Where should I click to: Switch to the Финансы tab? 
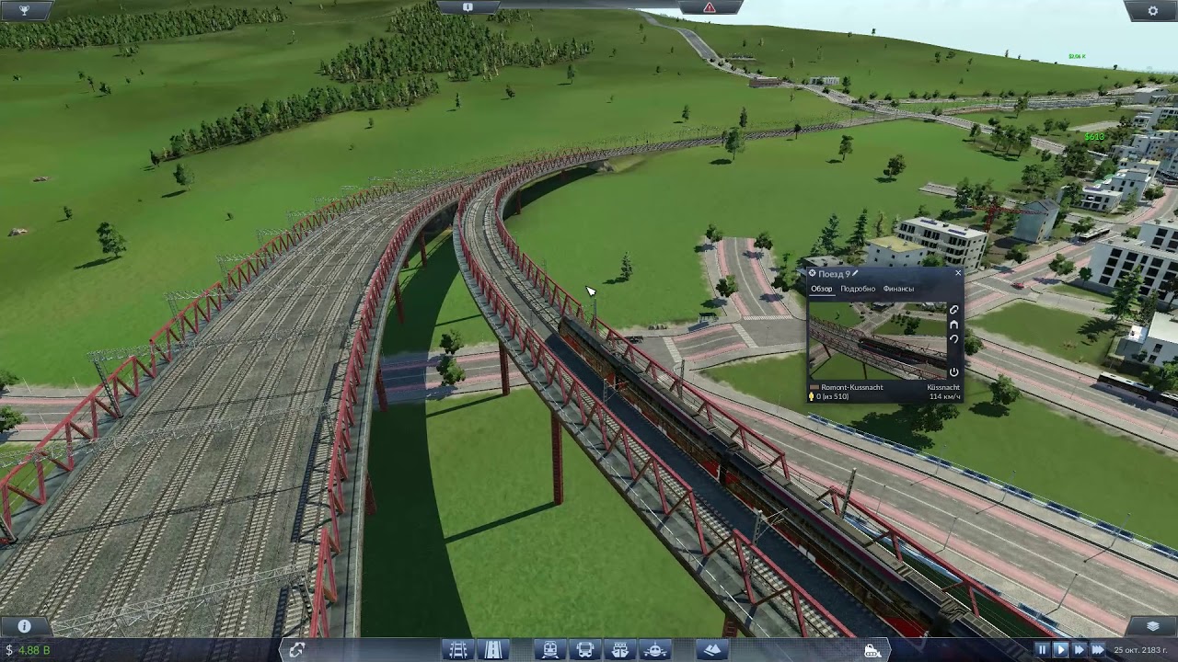[x=898, y=289]
